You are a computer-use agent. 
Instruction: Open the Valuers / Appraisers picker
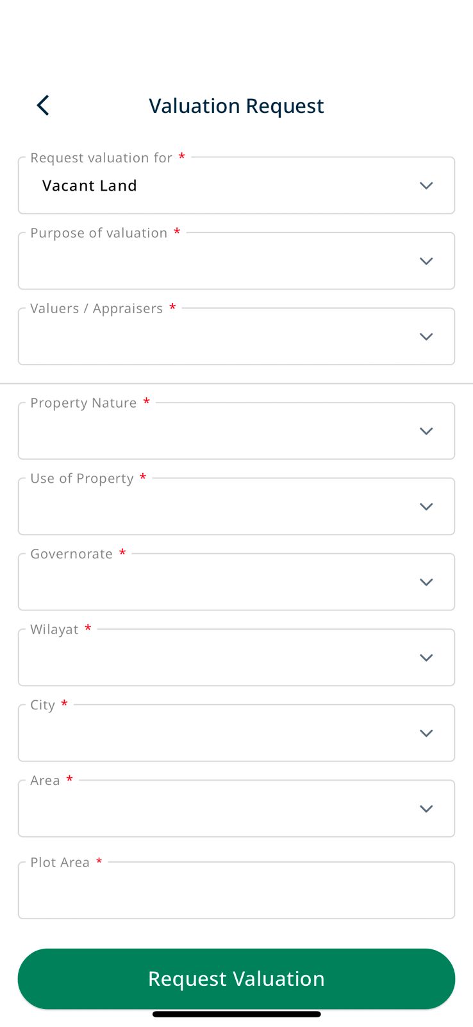[236, 336]
